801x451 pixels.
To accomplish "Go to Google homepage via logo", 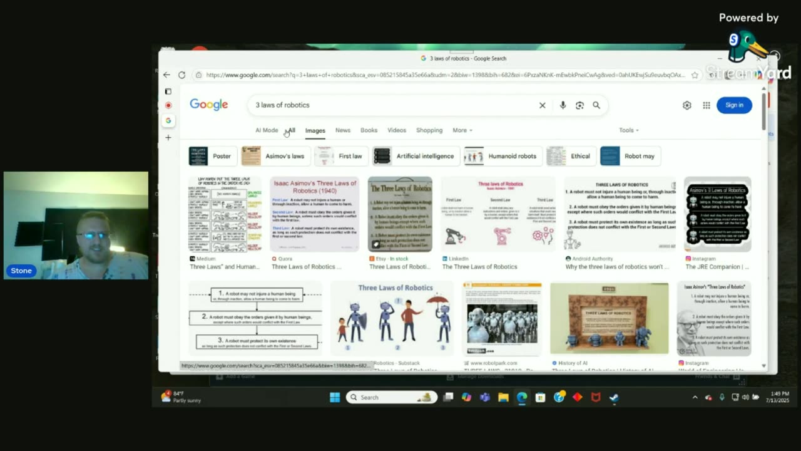I will click(209, 105).
